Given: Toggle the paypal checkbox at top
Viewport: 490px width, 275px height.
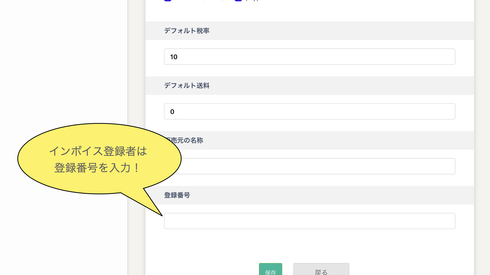Looking at the screenshot, I should tap(238, 0).
